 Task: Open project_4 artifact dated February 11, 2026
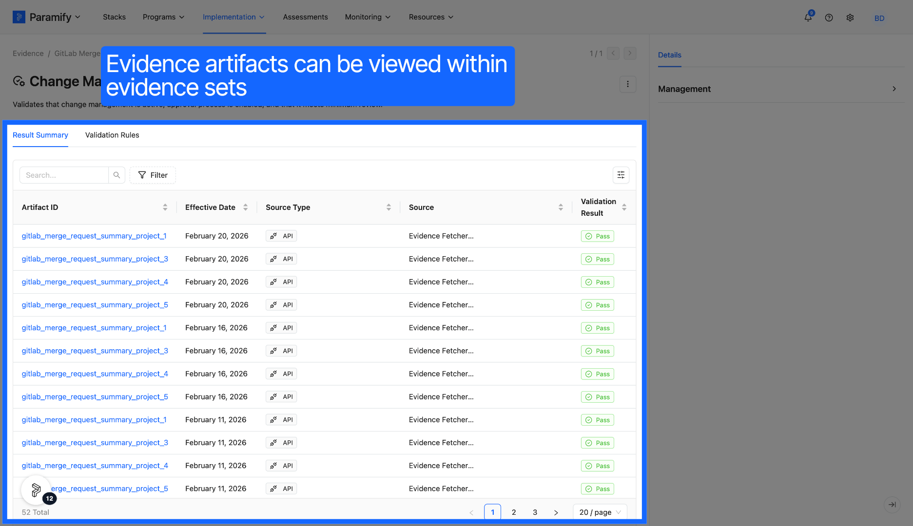click(x=95, y=466)
